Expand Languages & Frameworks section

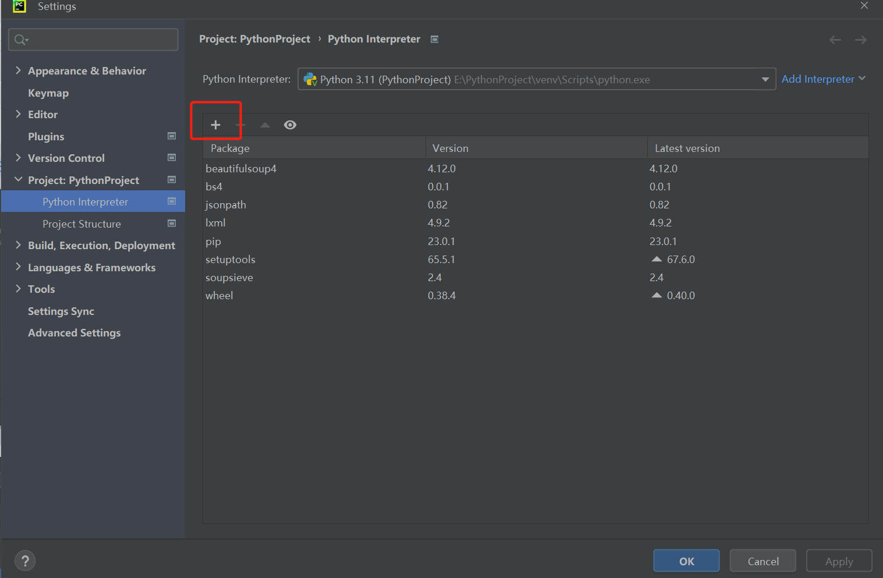click(18, 267)
